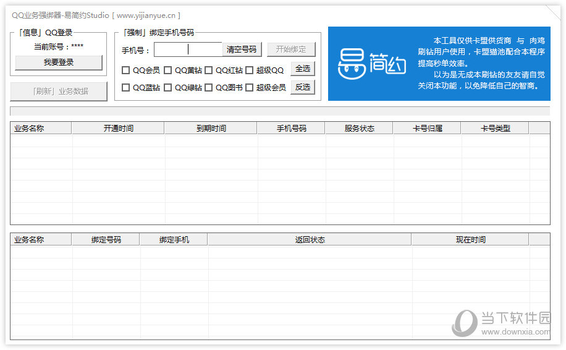Toggle the QQ绿钻 checkbox
The image size is (566, 350).
pyautogui.click(x=167, y=88)
